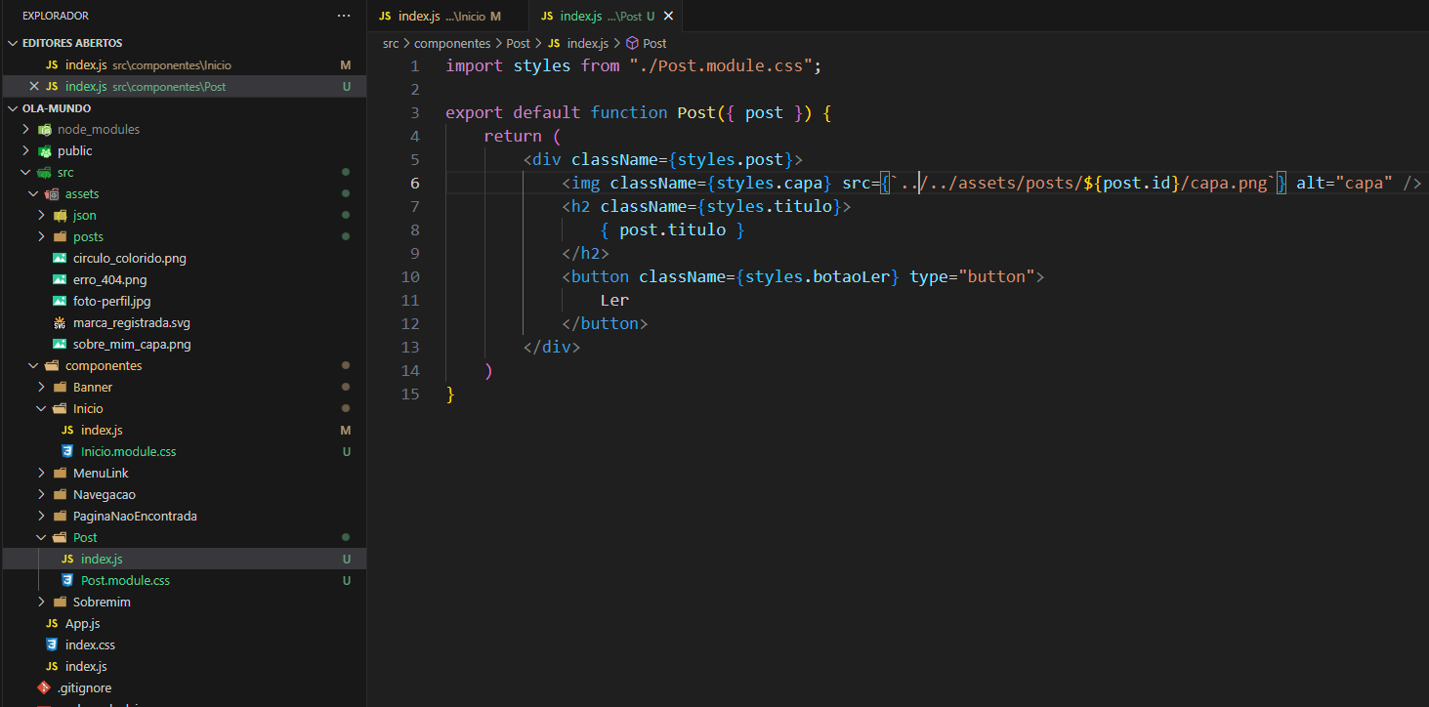This screenshot has height=707, width=1429.
Task: Click the EXPLORADOR panel title
Action: click(x=56, y=16)
